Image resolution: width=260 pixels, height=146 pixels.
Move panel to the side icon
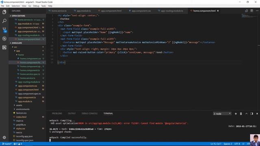pyautogui.click(x=252, y=114)
